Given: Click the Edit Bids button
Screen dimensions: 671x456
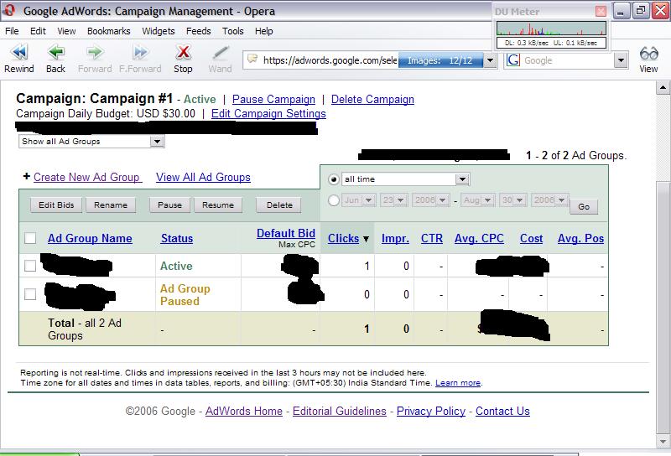Looking at the screenshot, I should (56, 205).
